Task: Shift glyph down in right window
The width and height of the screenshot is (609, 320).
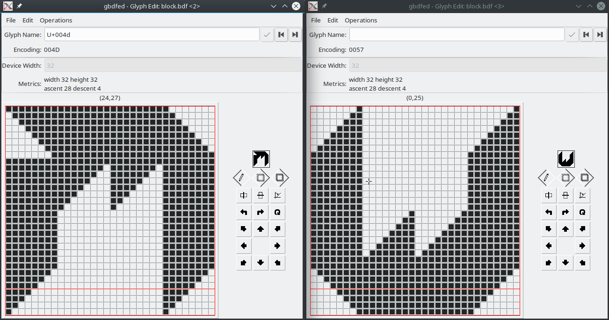Action: (565, 263)
